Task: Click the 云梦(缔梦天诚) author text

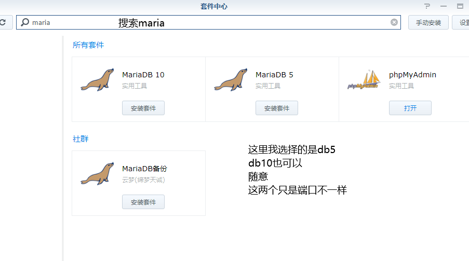Action: (143, 180)
